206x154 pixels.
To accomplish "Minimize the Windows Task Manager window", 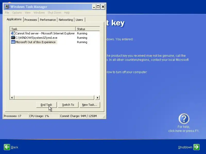I will (x=94, y=7).
